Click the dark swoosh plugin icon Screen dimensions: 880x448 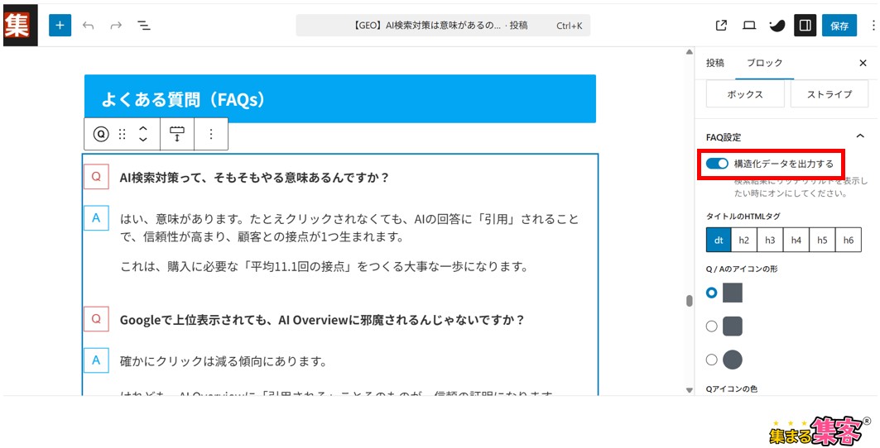click(777, 26)
